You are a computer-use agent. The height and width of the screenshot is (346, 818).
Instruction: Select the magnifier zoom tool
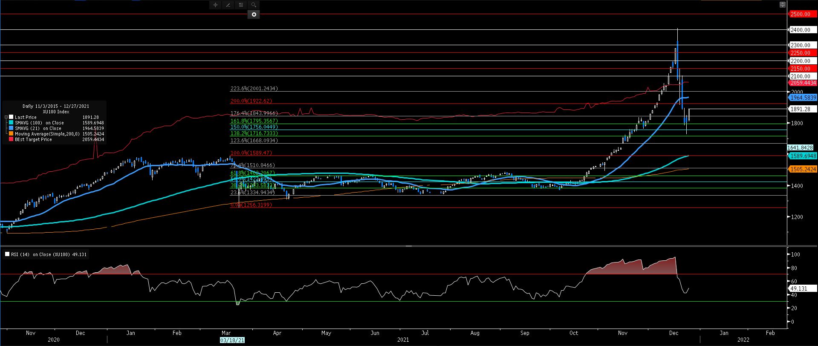pyautogui.click(x=254, y=5)
